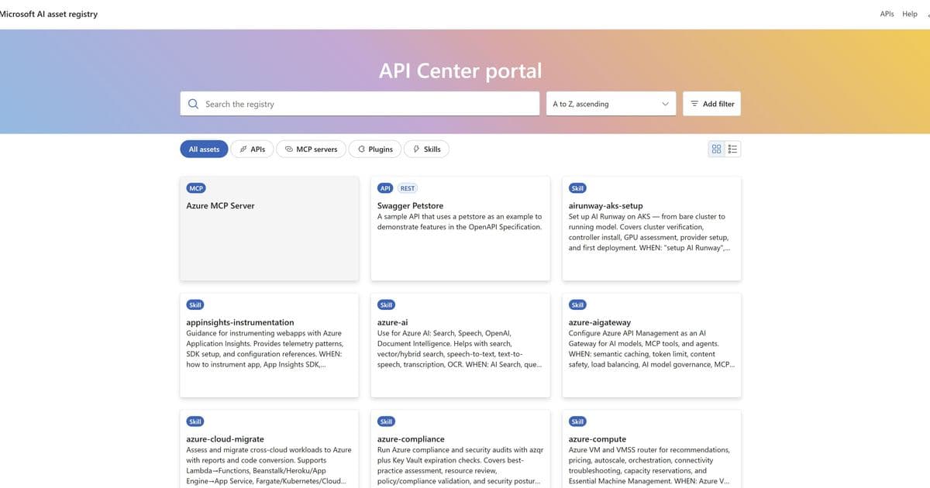The image size is (930, 488).
Task: Click the airunway-aks-setup description text
Action: tap(649, 232)
